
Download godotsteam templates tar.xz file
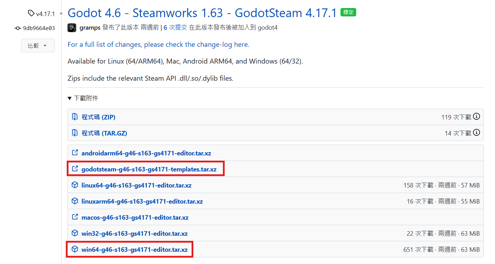tap(149, 169)
